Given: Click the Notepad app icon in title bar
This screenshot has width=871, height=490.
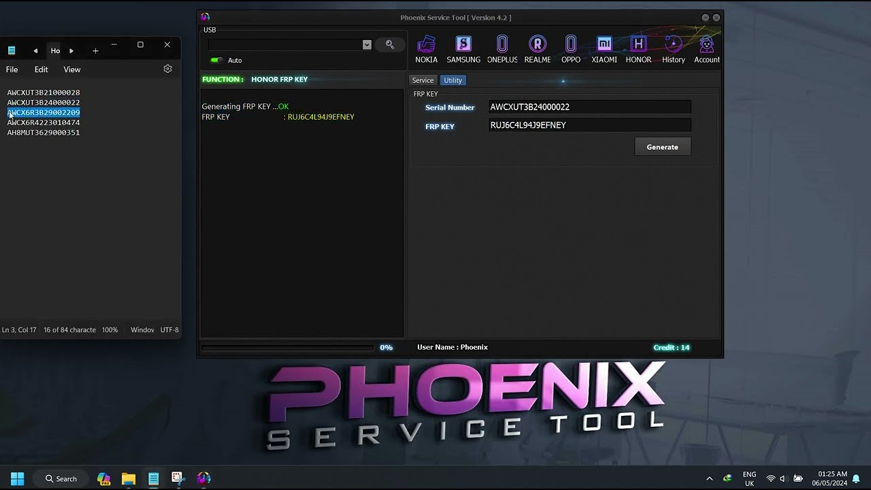Looking at the screenshot, I should click(12, 51).
